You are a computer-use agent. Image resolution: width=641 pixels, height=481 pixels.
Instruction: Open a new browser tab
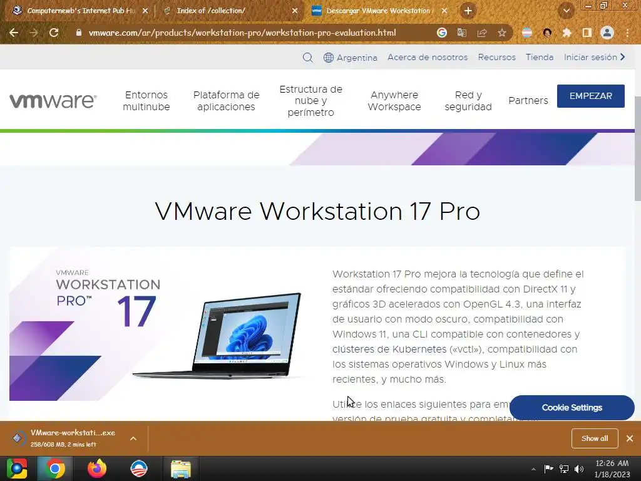click(468, 11)
